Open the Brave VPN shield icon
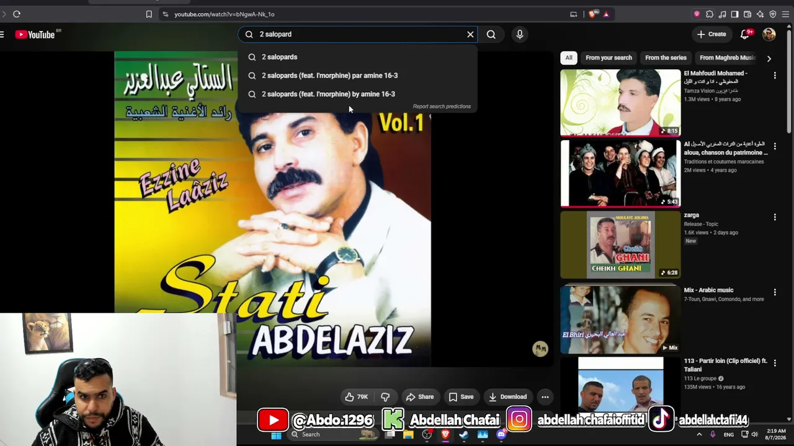Viewport: 794px width, 446px height. click(773, 14)
